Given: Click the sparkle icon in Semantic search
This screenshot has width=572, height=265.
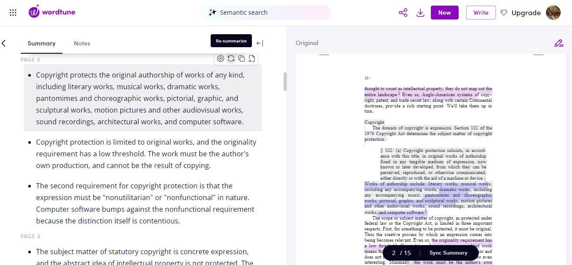Looking at the screenshot, I should coord(212,13).
